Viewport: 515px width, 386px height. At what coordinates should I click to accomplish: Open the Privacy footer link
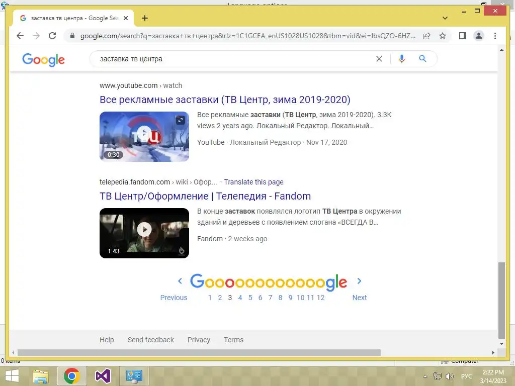click(199, 340)
